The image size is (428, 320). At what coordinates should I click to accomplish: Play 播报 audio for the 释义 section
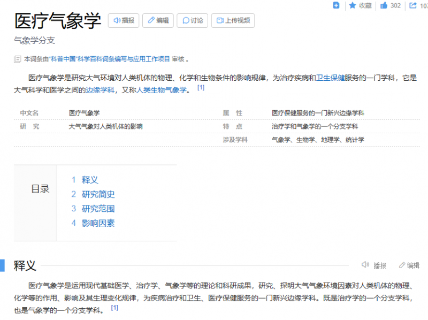374,265
